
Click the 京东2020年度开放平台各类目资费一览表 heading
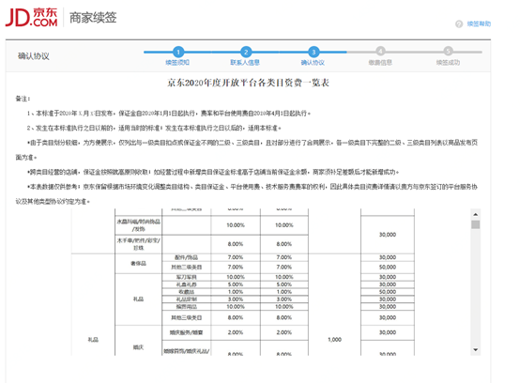248,83
